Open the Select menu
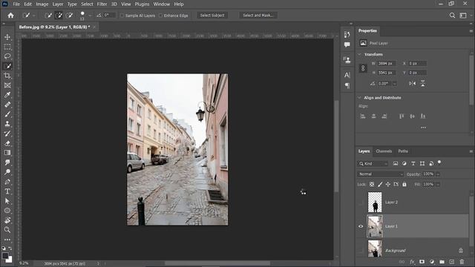 pyautogui.click(x=87, y=4)
